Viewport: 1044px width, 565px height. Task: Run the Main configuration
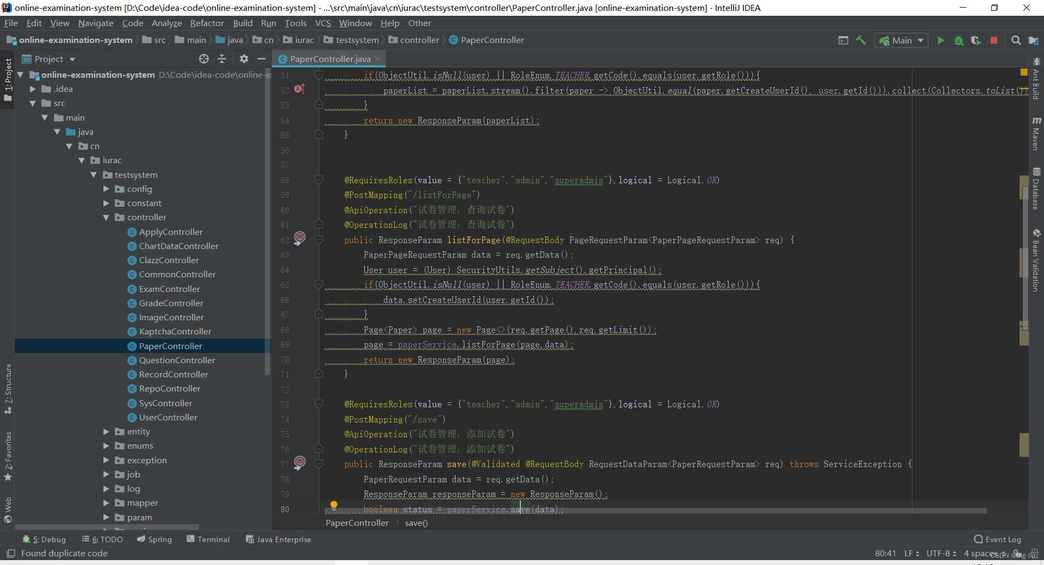pyautogui.click(x=940, y=40)
